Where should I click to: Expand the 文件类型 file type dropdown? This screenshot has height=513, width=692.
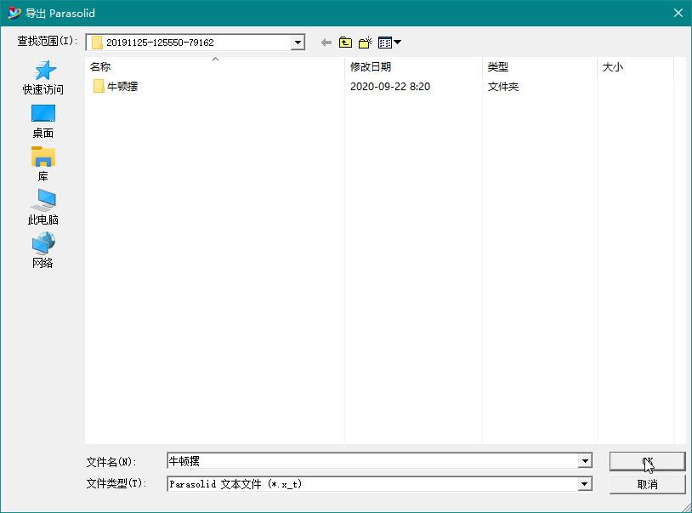pyautogui.click(x=586, y=483)
